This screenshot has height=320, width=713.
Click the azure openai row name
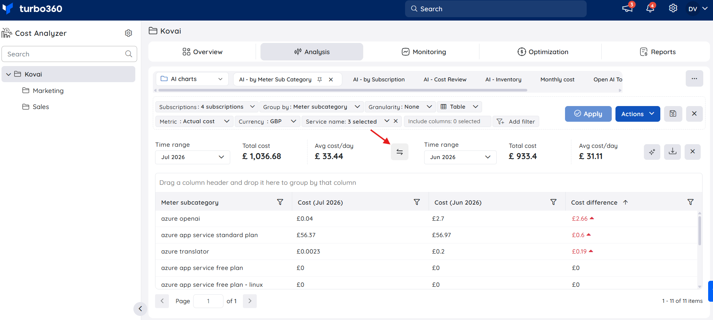(x=180, y=219)
